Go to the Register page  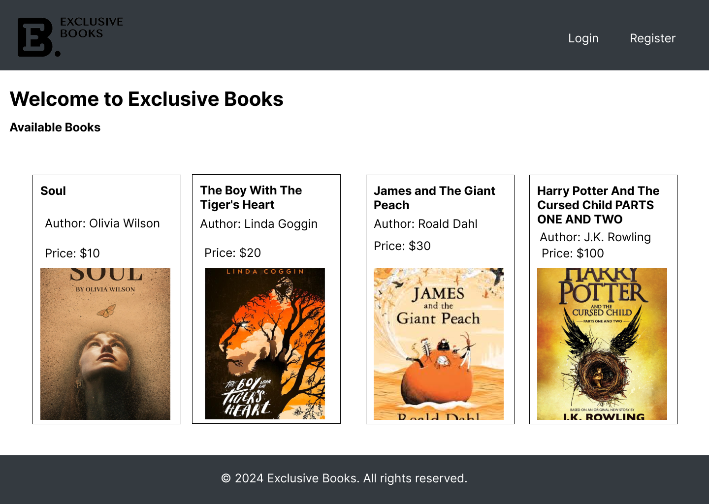[x=652, y=38]
